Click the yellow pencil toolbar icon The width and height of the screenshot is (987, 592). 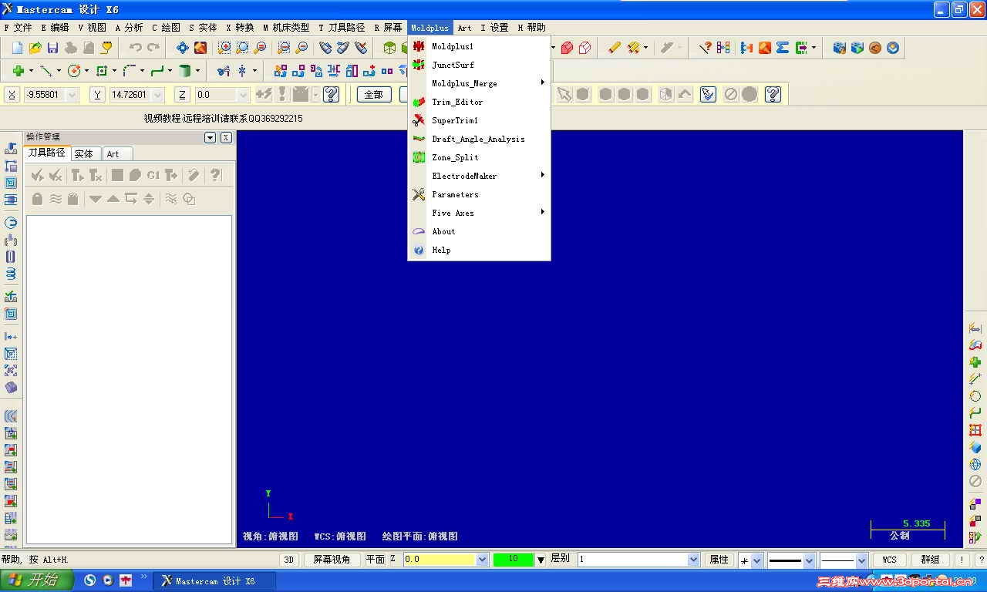tap(614, 48)
